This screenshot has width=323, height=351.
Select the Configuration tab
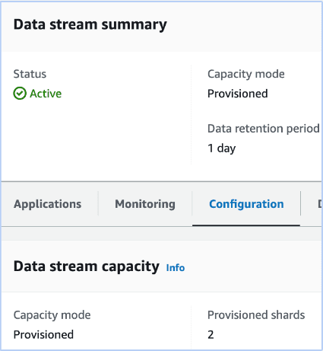tap(246, 204)
